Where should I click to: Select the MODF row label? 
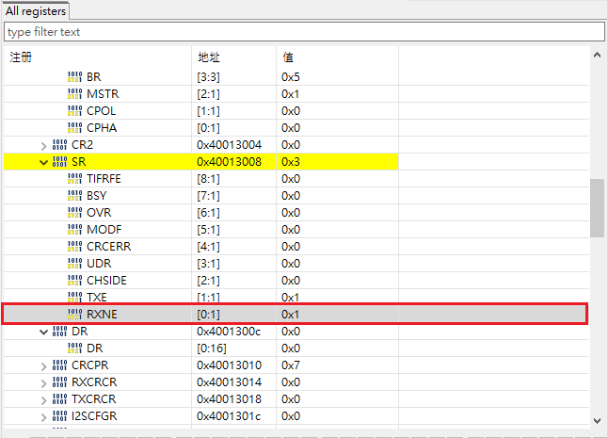coord(104,229)
